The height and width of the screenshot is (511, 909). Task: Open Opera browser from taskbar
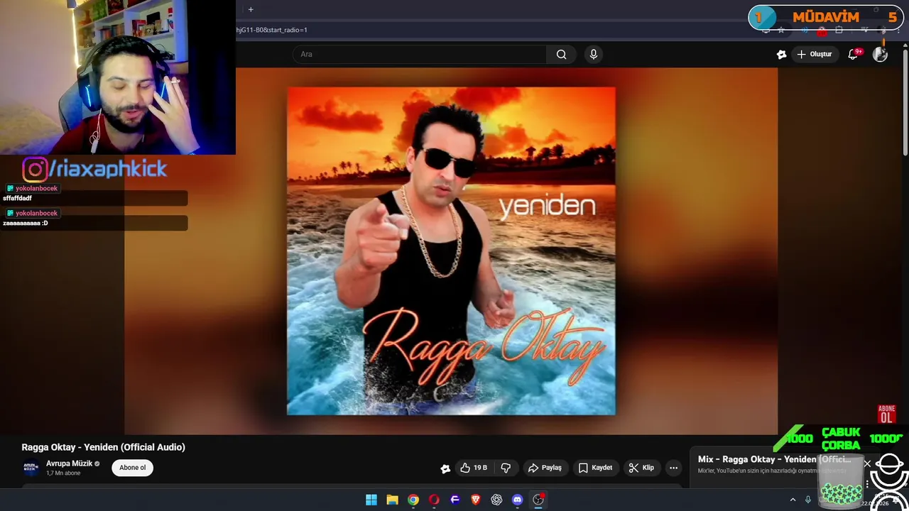pyautogui.click(x=434, y=500)
